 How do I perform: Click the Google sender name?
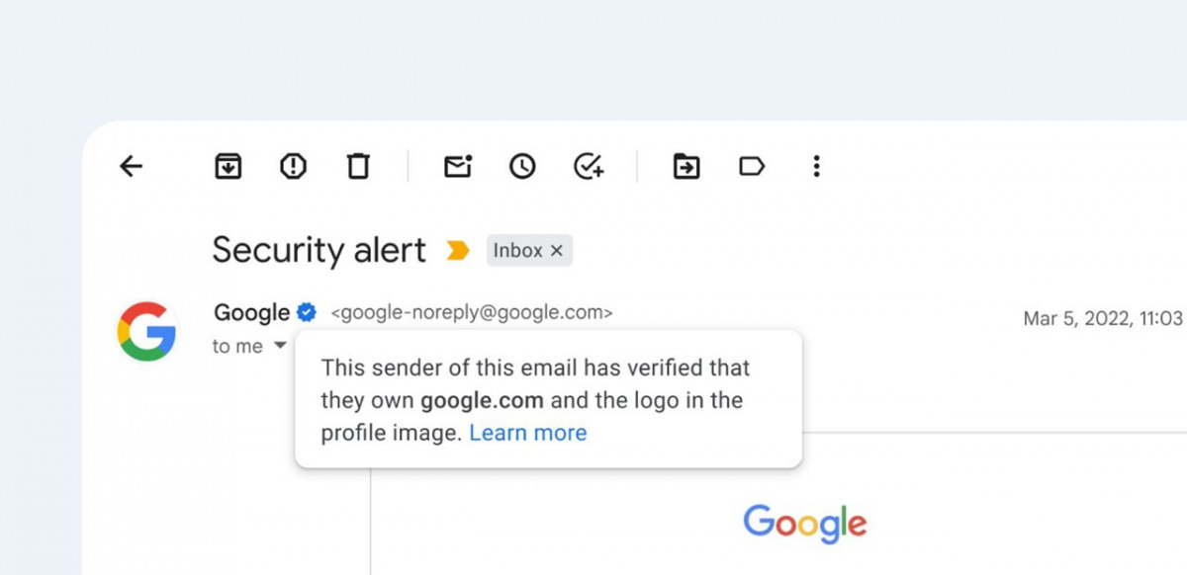tap(251, 313)
